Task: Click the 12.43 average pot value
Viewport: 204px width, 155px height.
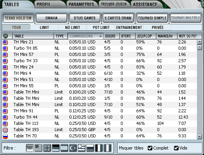Action: click(183, 117)
